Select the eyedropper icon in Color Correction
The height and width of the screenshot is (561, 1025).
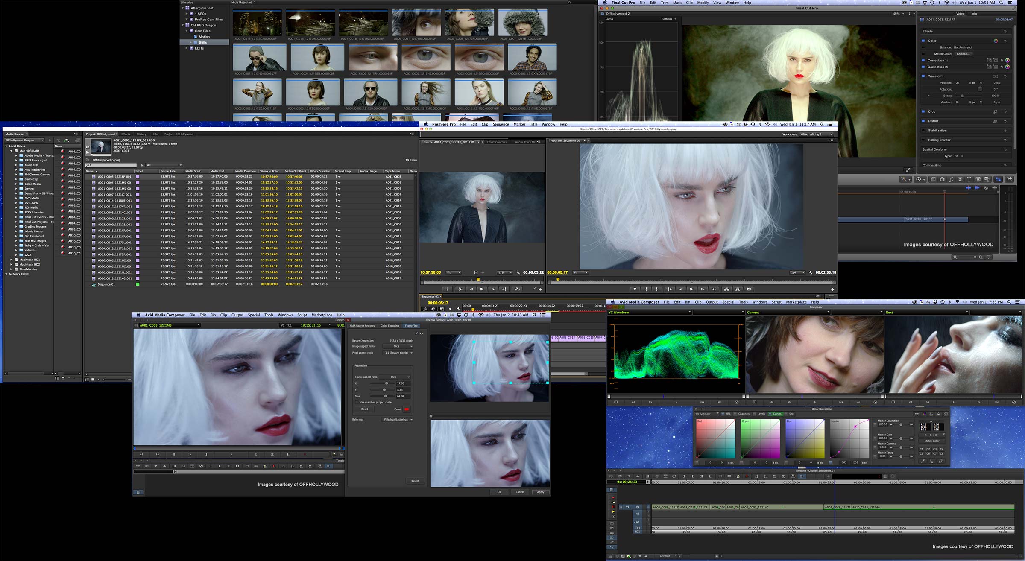click(923, 461)
